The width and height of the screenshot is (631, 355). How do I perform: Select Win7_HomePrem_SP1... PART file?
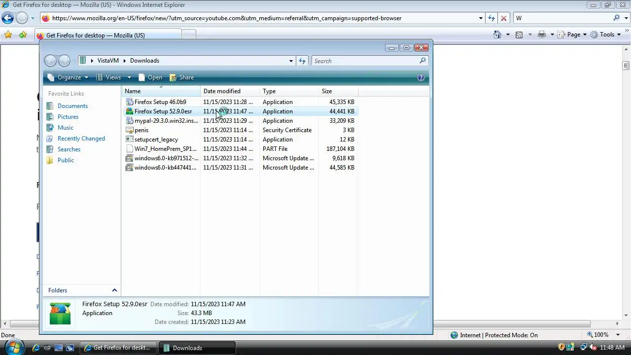click(x=165, y=149)
